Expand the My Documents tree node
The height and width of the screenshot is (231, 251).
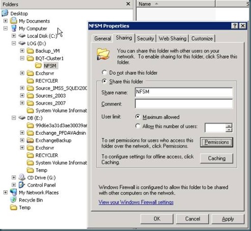coord(6,21)
